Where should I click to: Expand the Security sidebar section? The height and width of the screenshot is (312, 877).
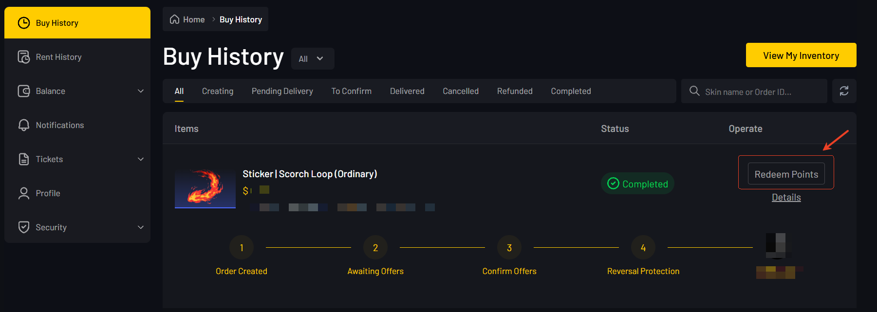click(141, 227)
